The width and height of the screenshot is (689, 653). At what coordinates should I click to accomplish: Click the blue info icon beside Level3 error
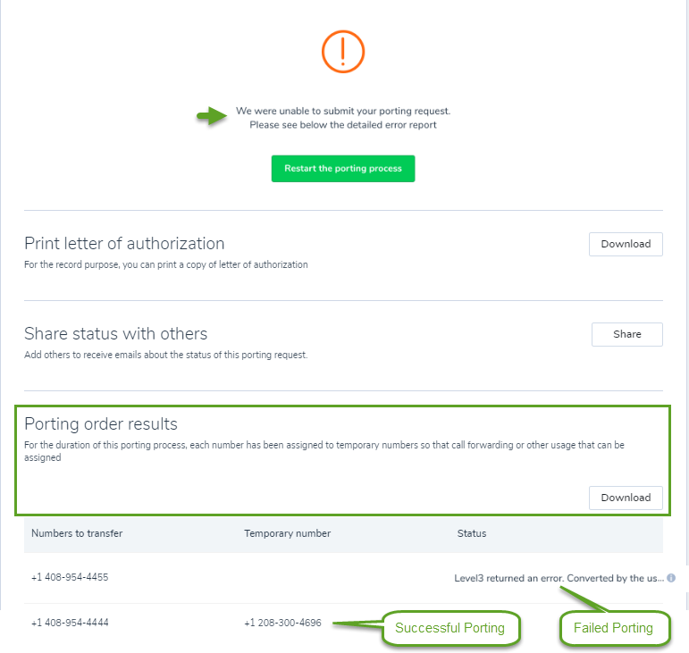(671, 578)
